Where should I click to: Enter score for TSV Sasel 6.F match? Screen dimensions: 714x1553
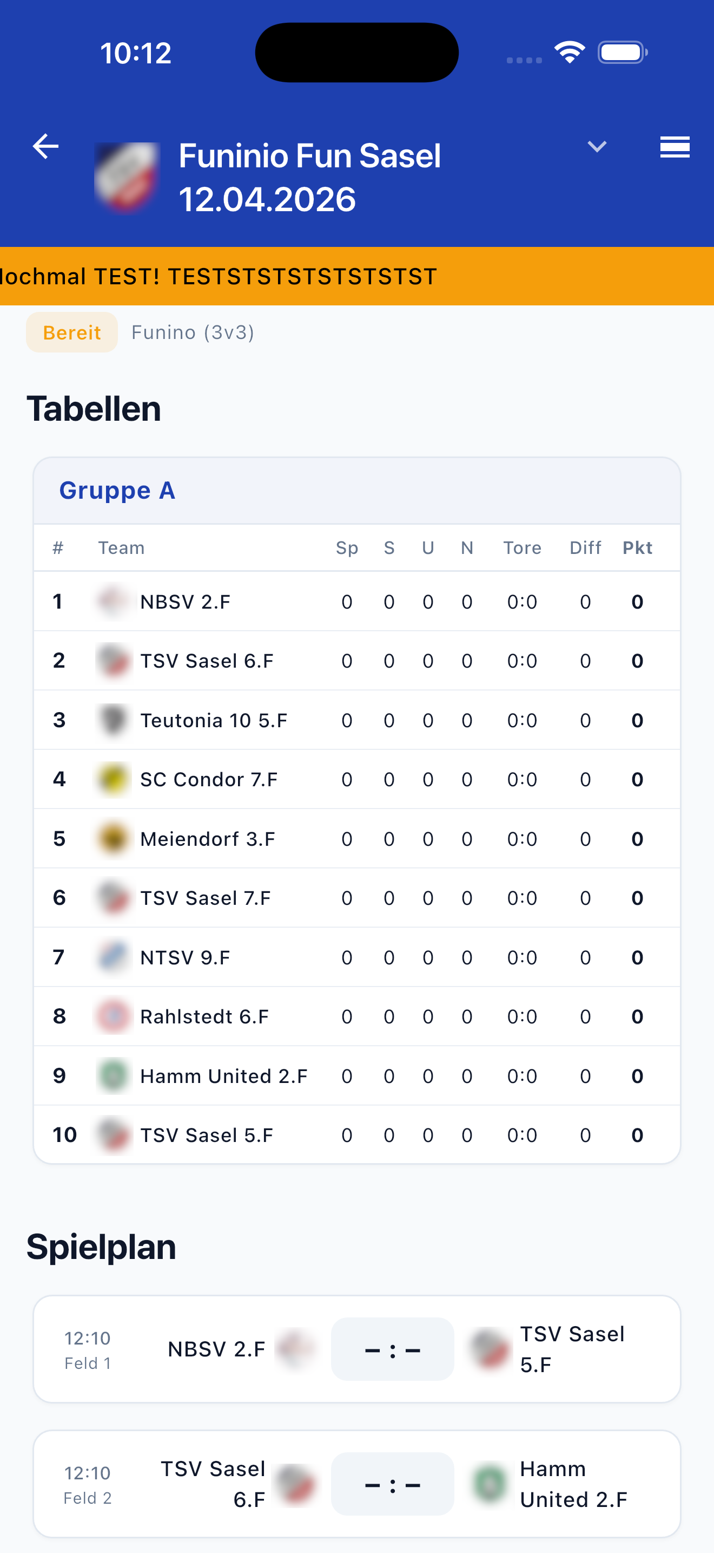pos(392,1484)
